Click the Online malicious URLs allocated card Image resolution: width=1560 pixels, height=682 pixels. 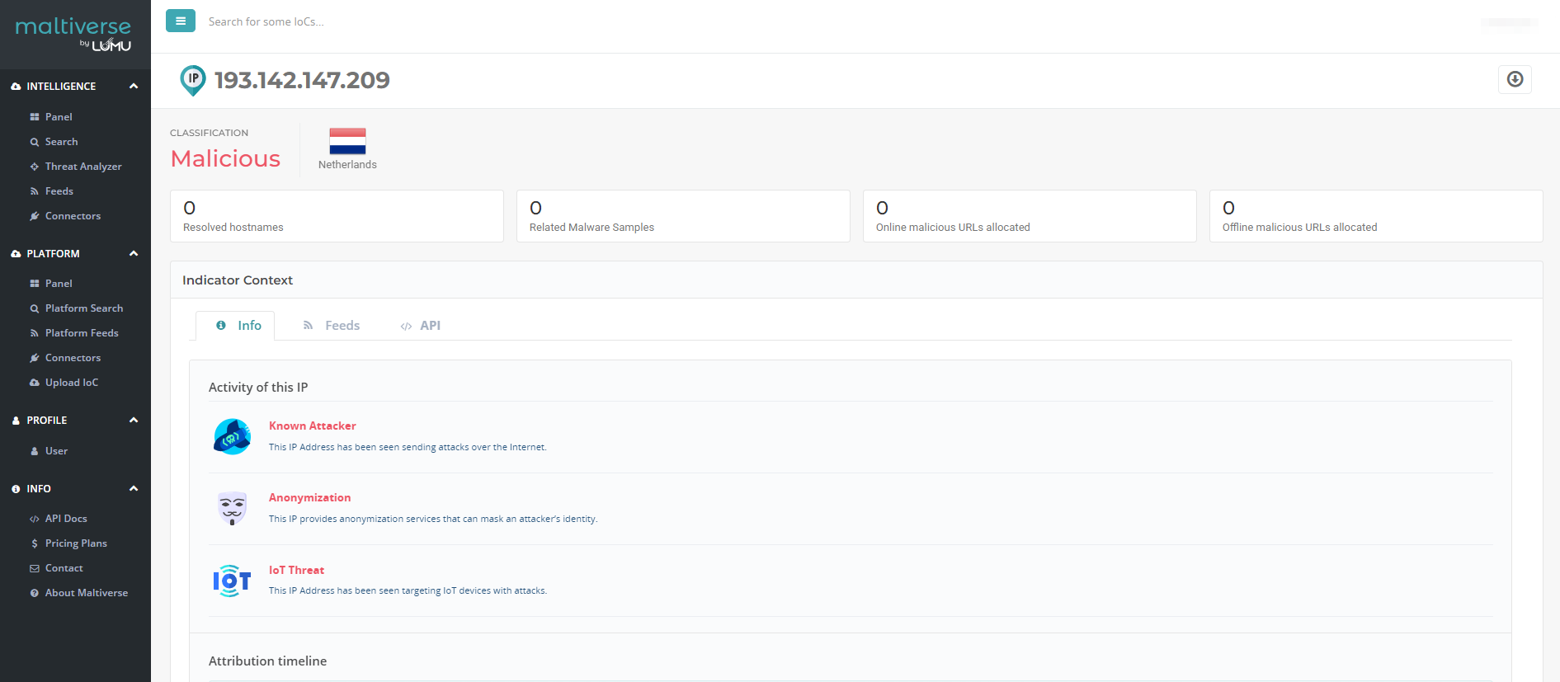tap(1030, 216)
